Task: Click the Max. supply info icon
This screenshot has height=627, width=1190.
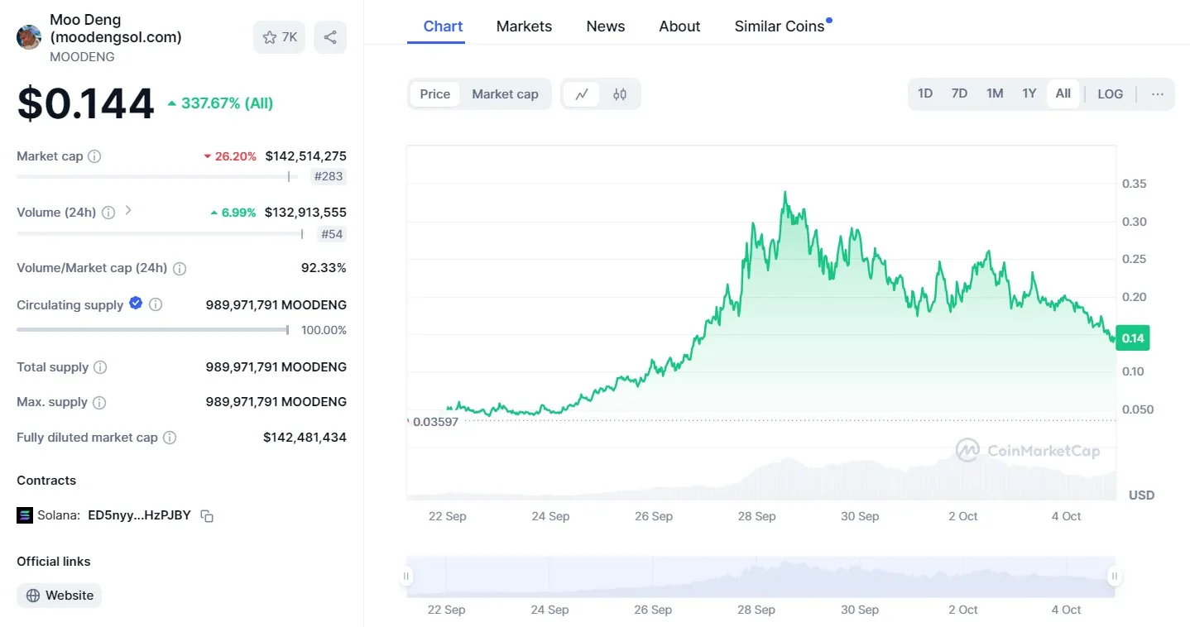Action: coord(99,403)
